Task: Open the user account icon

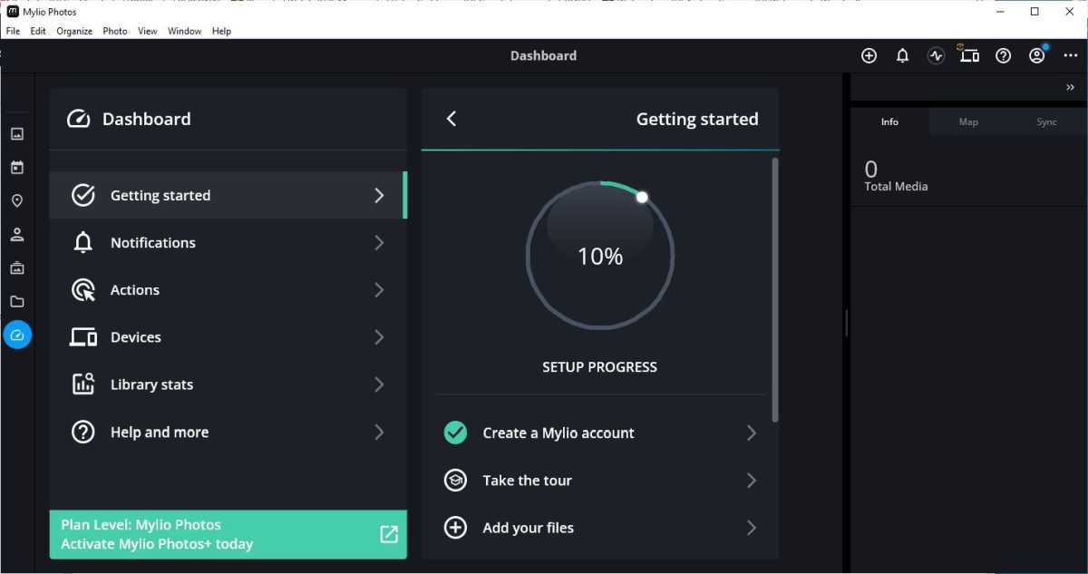Action: tap(1036, 55)
